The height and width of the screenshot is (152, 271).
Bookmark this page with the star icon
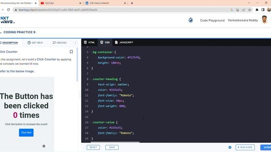249,10
